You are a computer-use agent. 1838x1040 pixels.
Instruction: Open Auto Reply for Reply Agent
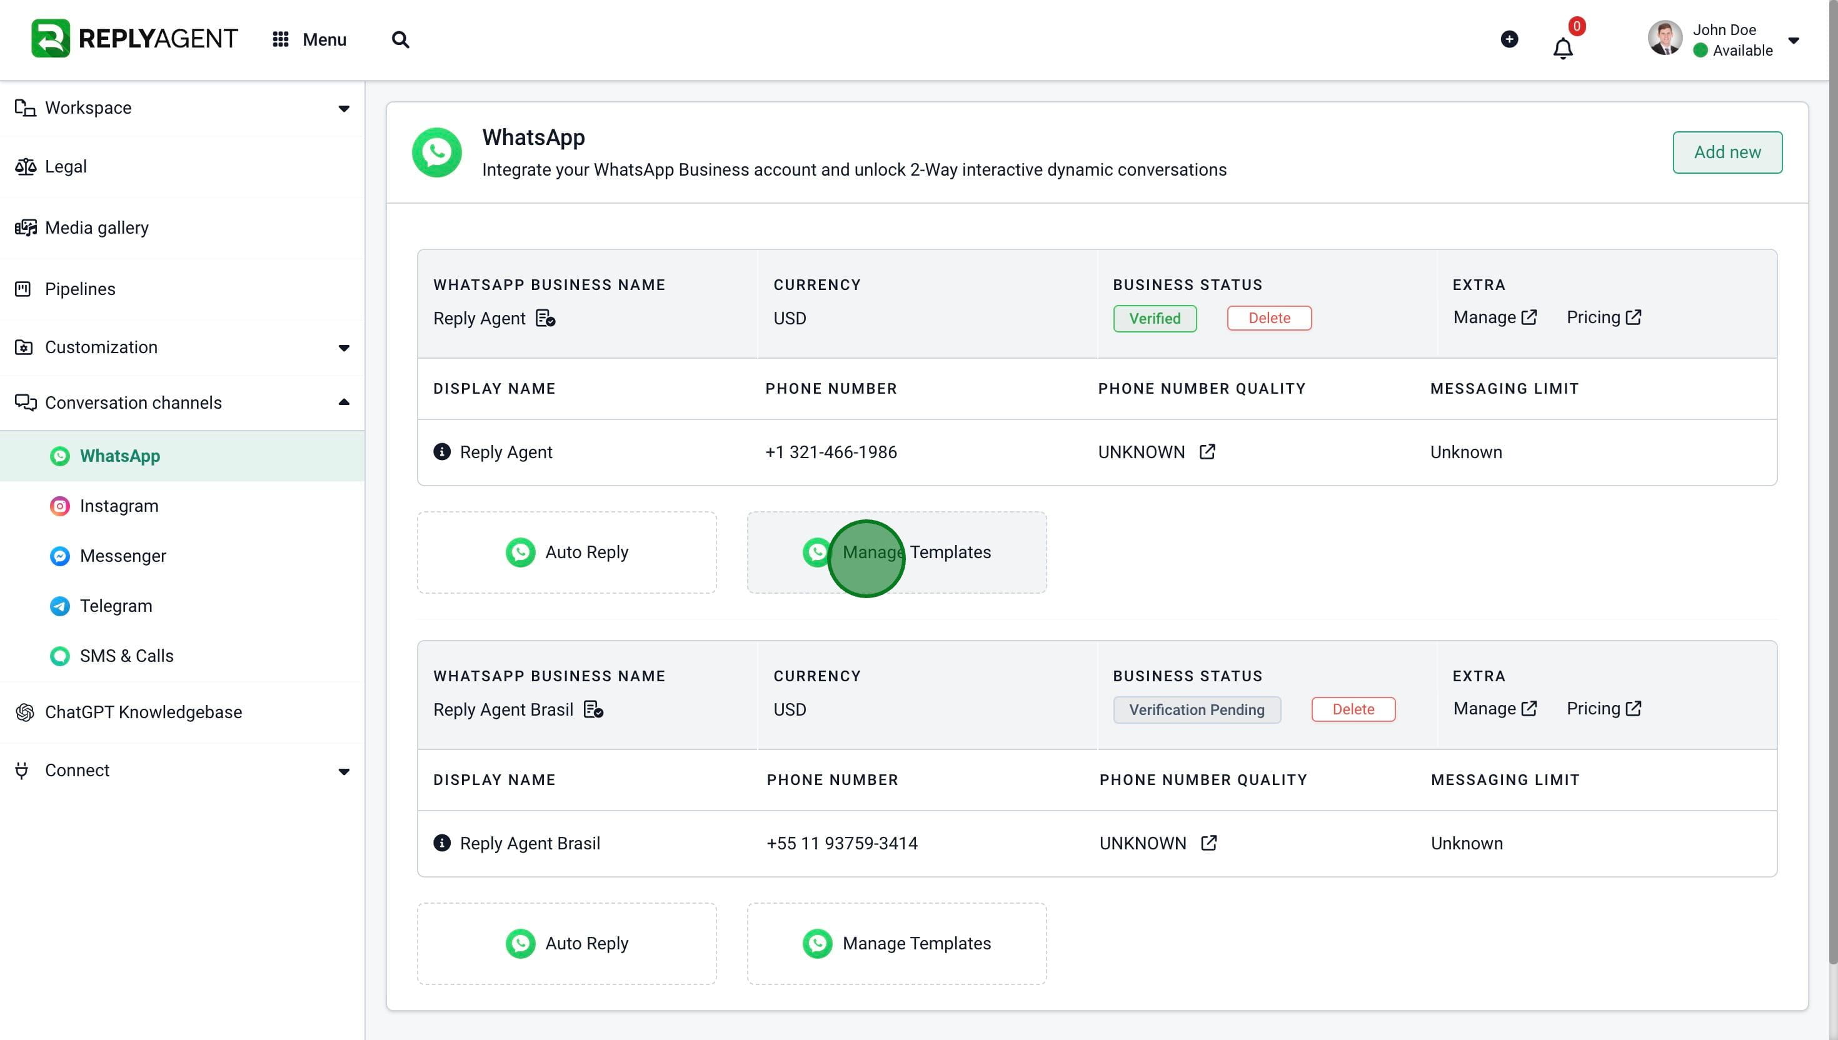coord(566,552)
